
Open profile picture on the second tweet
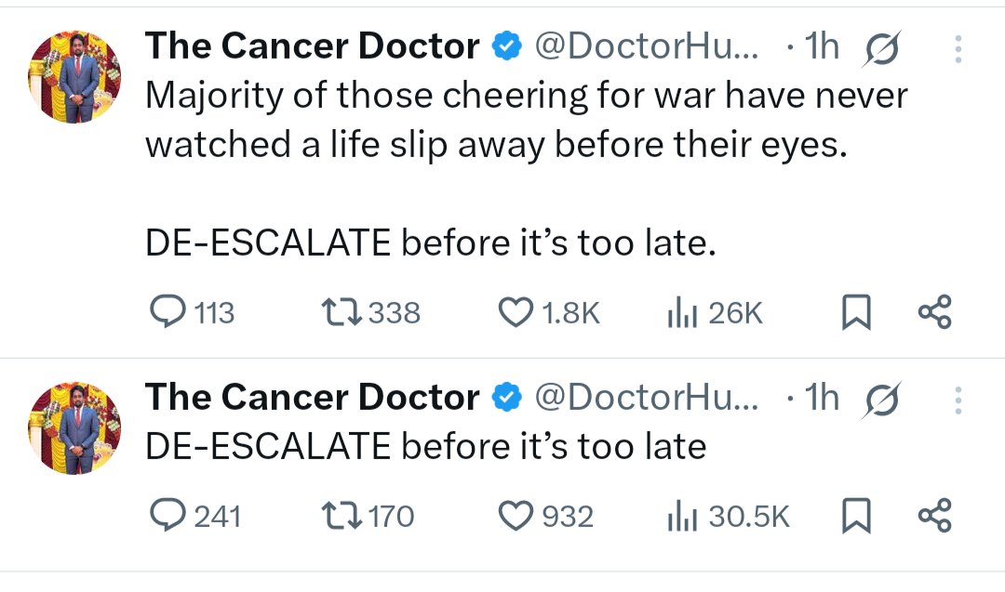pos(77,428)
